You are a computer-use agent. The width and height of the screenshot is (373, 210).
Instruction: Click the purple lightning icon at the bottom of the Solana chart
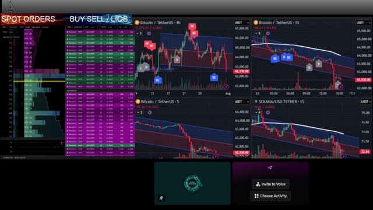click(x=344, y=156)
